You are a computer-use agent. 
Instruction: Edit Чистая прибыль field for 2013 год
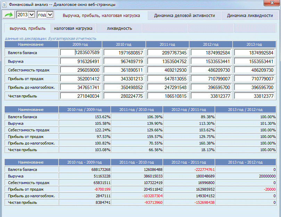coord(254,96)
